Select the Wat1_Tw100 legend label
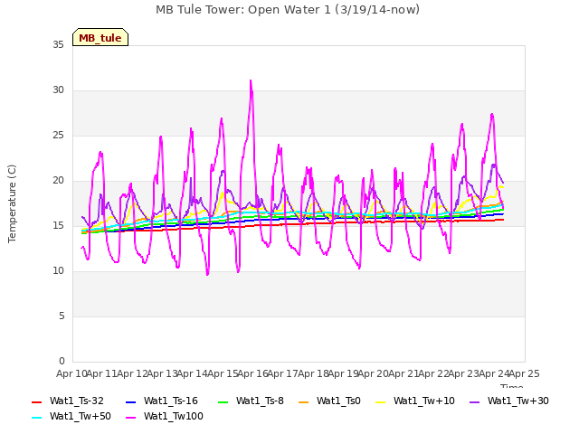Viewport: 579px width, 434px height. pyautogui.click(x=174, y=416)
